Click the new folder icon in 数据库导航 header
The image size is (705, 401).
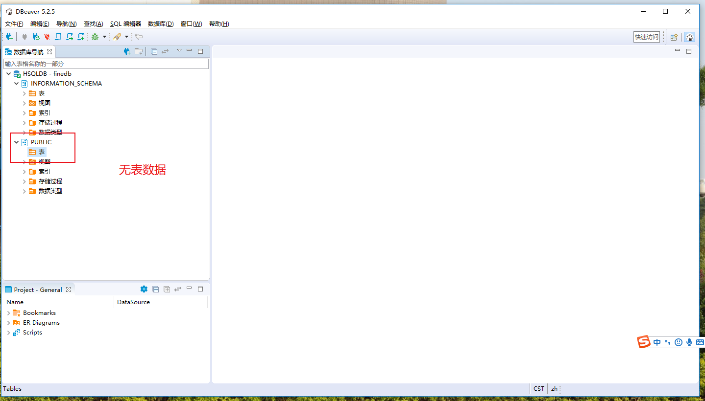[139, 51]
